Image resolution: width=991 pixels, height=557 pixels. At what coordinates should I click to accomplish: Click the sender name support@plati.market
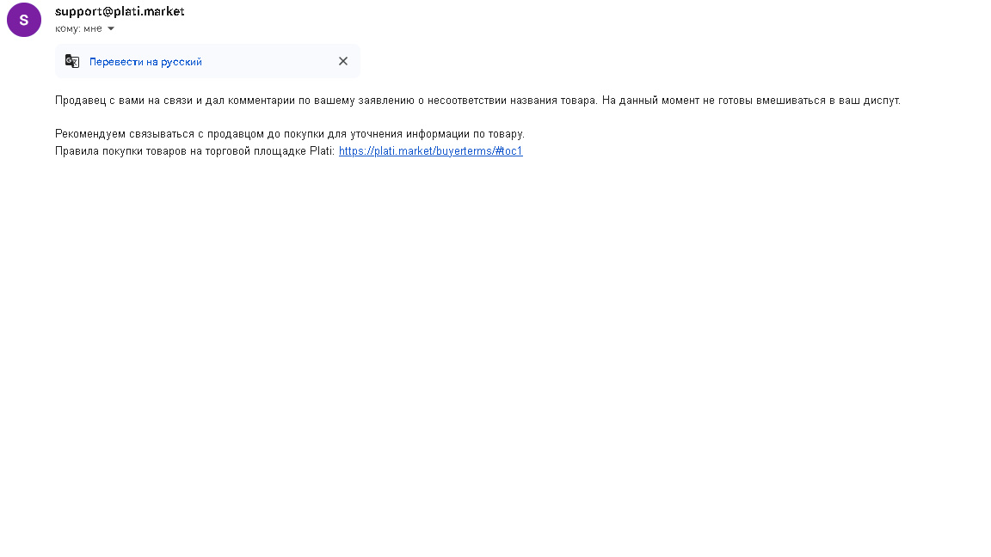[x=120, y=11]
